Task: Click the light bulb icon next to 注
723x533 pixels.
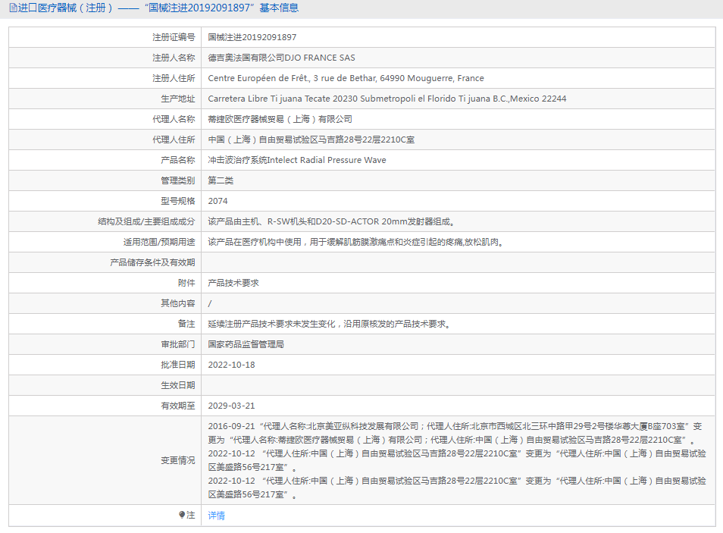Action: 183,515
